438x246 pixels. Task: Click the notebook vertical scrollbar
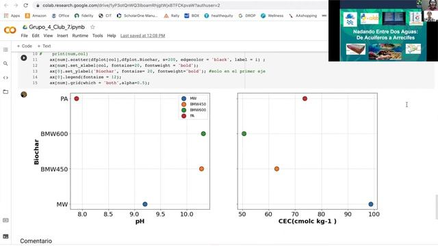pyautogui.click(x=437, y=207)
